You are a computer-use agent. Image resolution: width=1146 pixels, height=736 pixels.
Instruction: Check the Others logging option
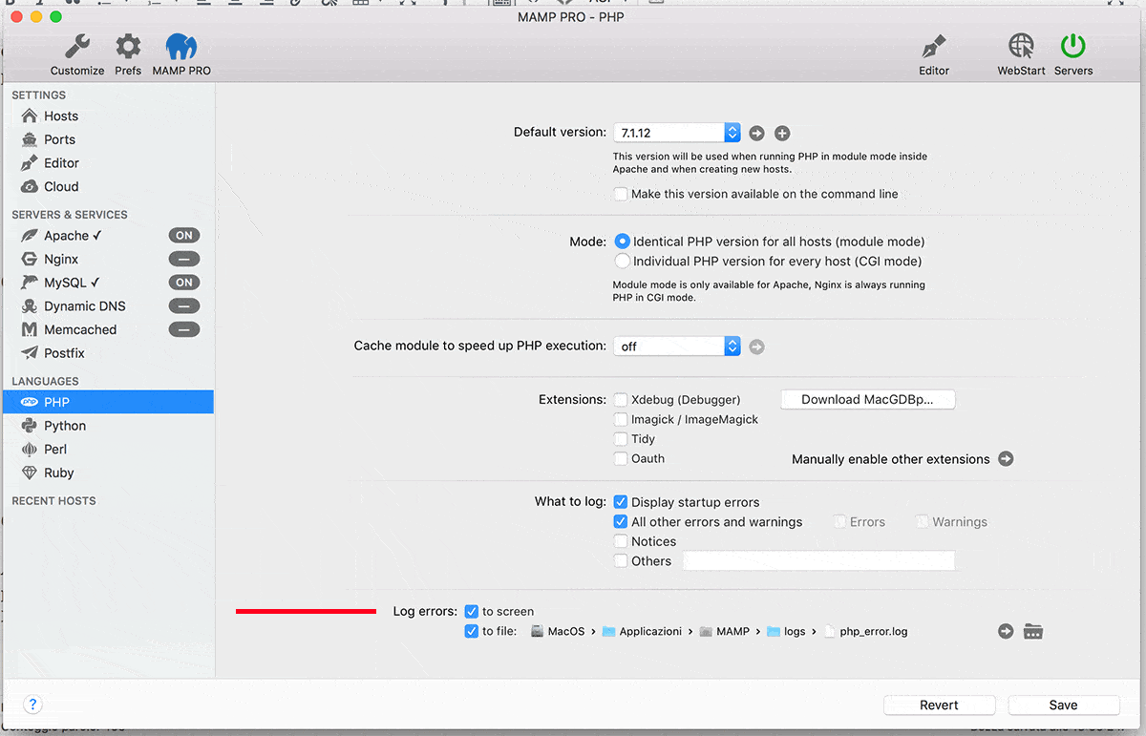click(622, 561)
